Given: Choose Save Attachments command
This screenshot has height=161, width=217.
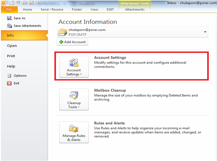Looking at the screenshot, I should pos(27,26).
